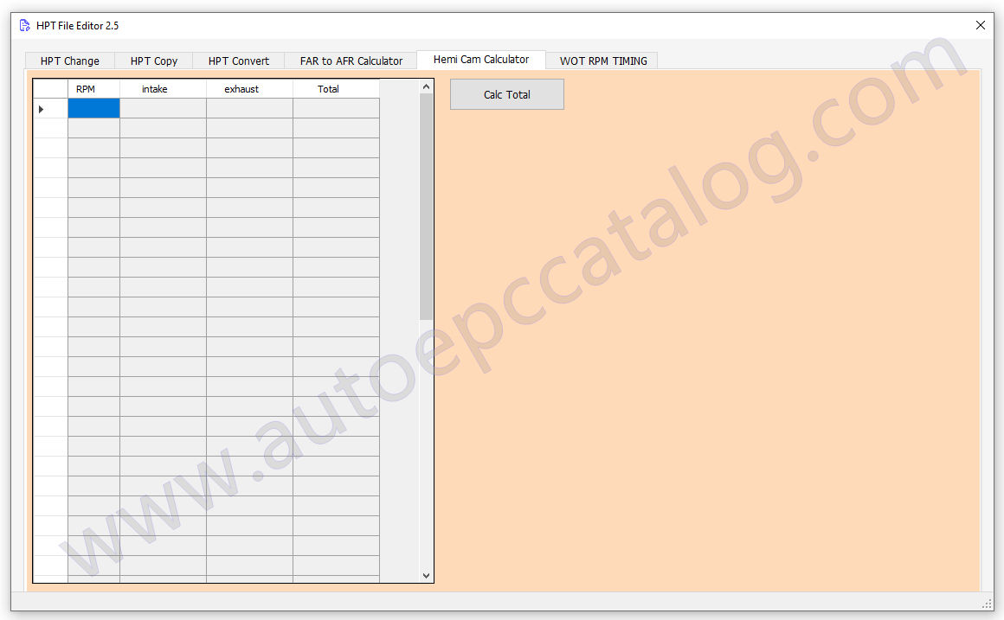Click the scroll down arrow of grid
The width and height of the screenshot is (1004, 620).
(426, 575)
